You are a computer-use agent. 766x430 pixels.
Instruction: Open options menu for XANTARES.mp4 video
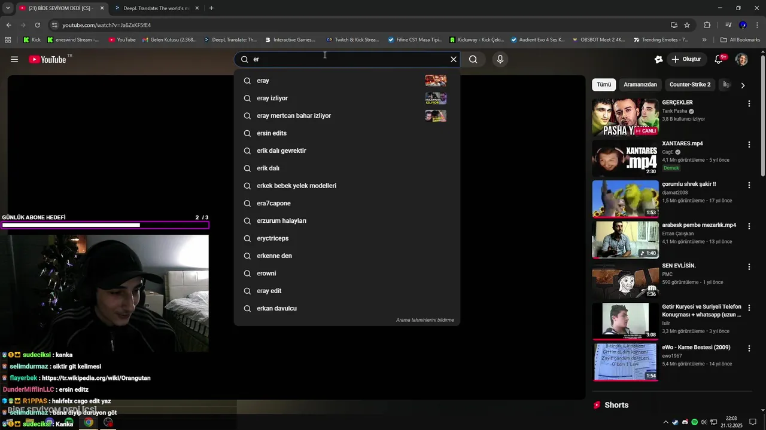click(749, 145)
